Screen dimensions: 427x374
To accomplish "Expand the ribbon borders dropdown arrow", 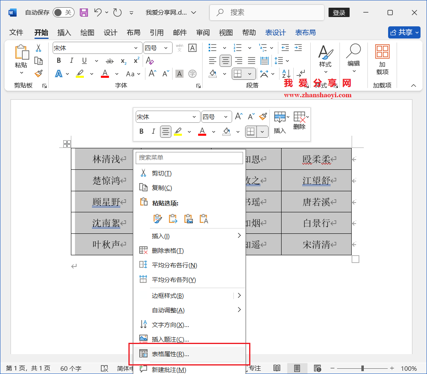I will tap(250, 74).
